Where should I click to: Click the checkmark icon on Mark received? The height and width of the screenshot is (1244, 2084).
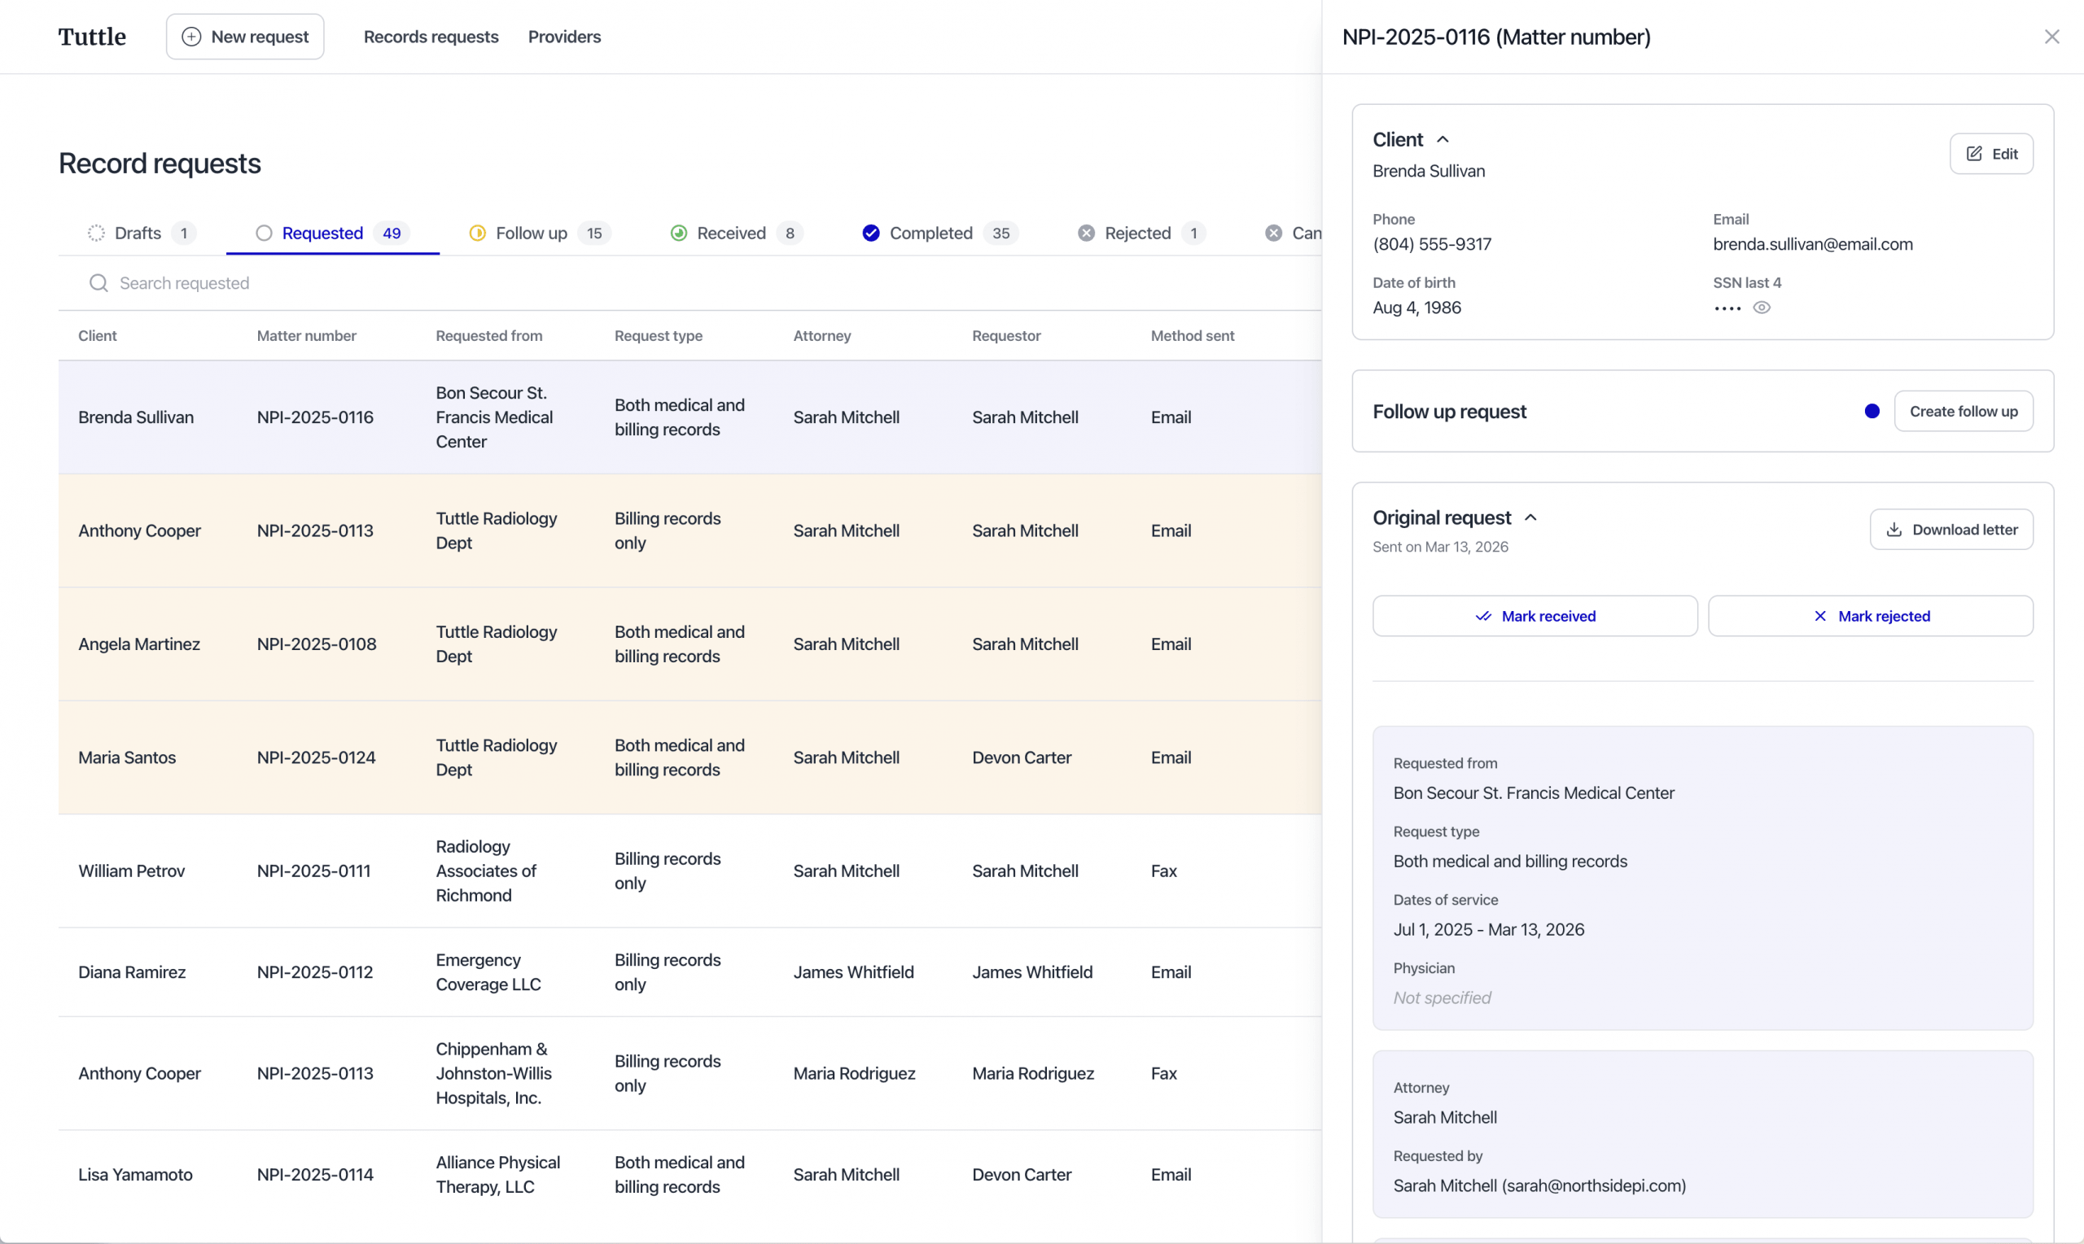[x=1482, y=616]
